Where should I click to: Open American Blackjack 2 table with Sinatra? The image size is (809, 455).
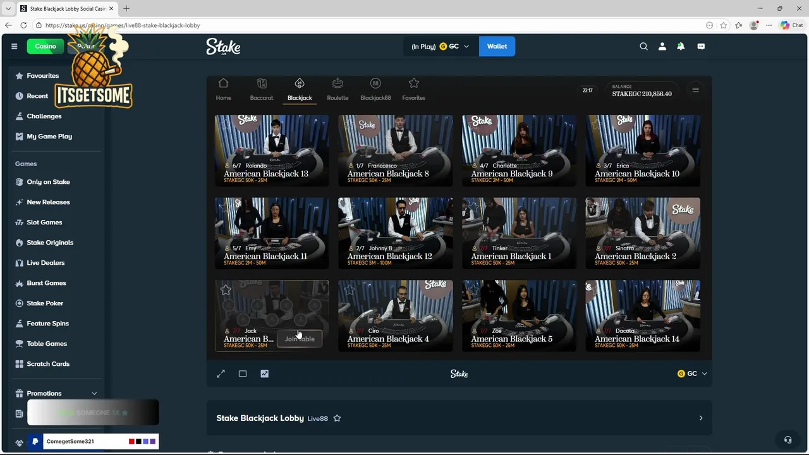643,233
